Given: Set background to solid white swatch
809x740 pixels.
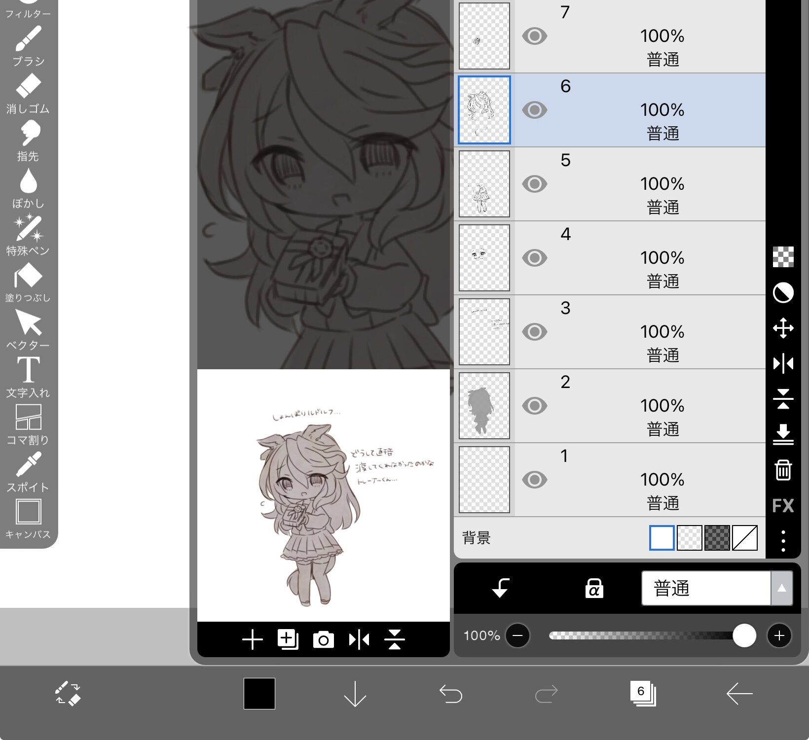Looking at the screenshot, I should 662,537.
